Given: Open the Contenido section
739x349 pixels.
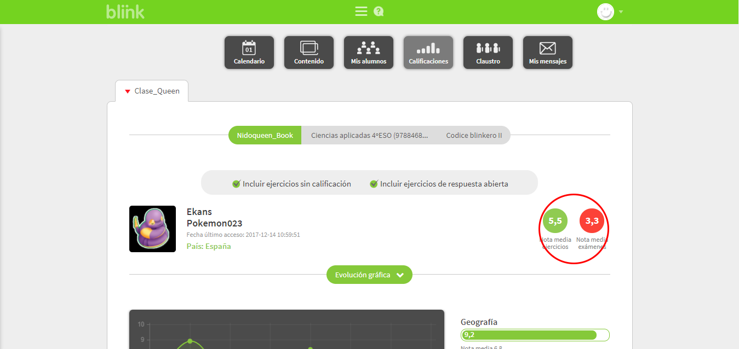Looking at the screenshot, I should [308, 53].
